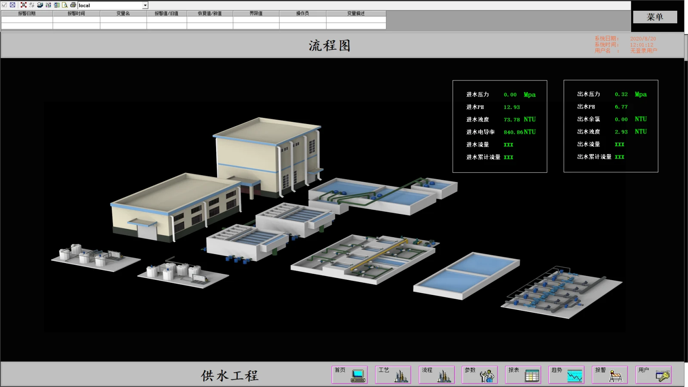Open the 流程 flow page
The image size is (688, 387).
[x=436, y=375]
